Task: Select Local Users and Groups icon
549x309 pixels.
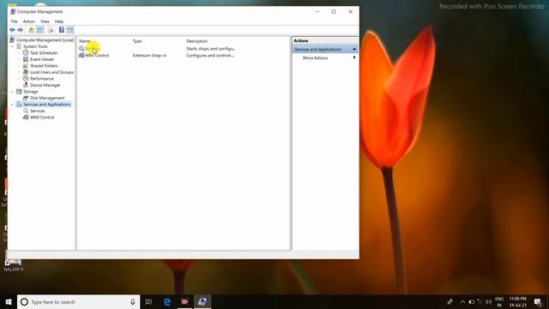Action: (x=26, y=72)
